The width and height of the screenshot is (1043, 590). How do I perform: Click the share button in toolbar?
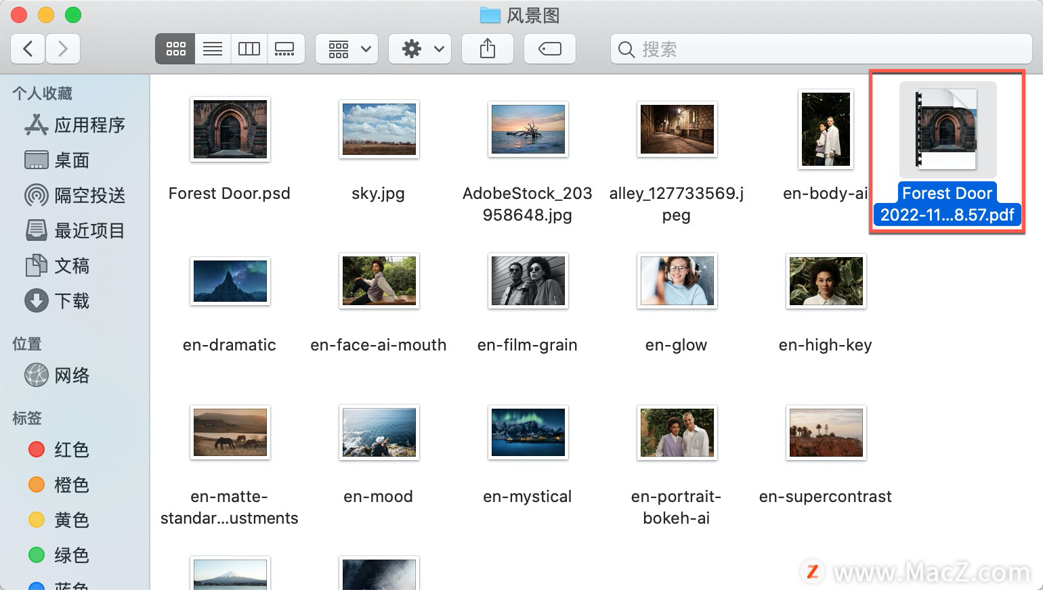click(x=488, y=49)
